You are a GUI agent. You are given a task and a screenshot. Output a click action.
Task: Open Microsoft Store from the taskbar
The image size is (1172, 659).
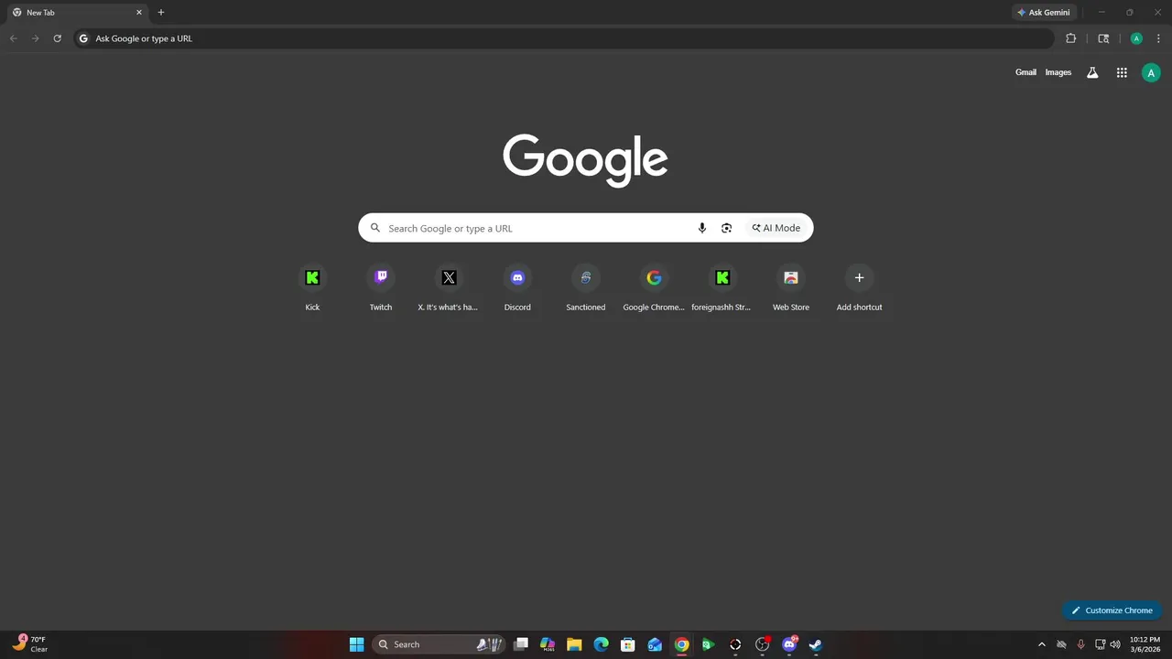click(x=627, y=644)
